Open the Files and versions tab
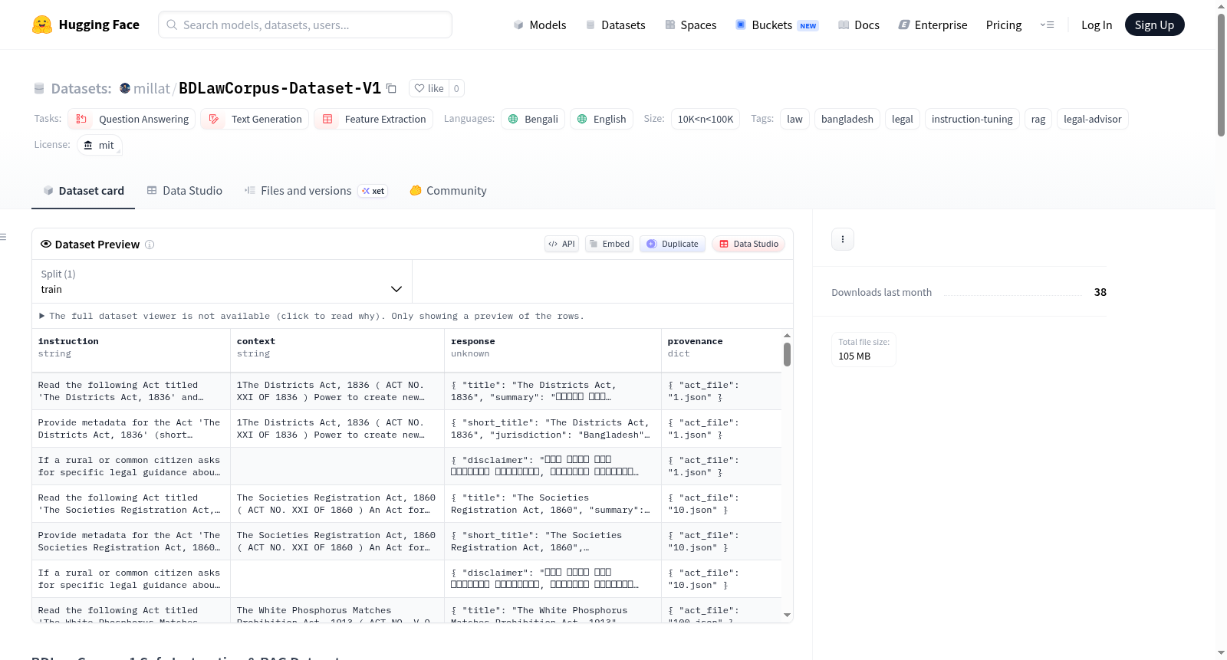The width and height of the screenshot is (1227, 660). (x=316, y=191)
